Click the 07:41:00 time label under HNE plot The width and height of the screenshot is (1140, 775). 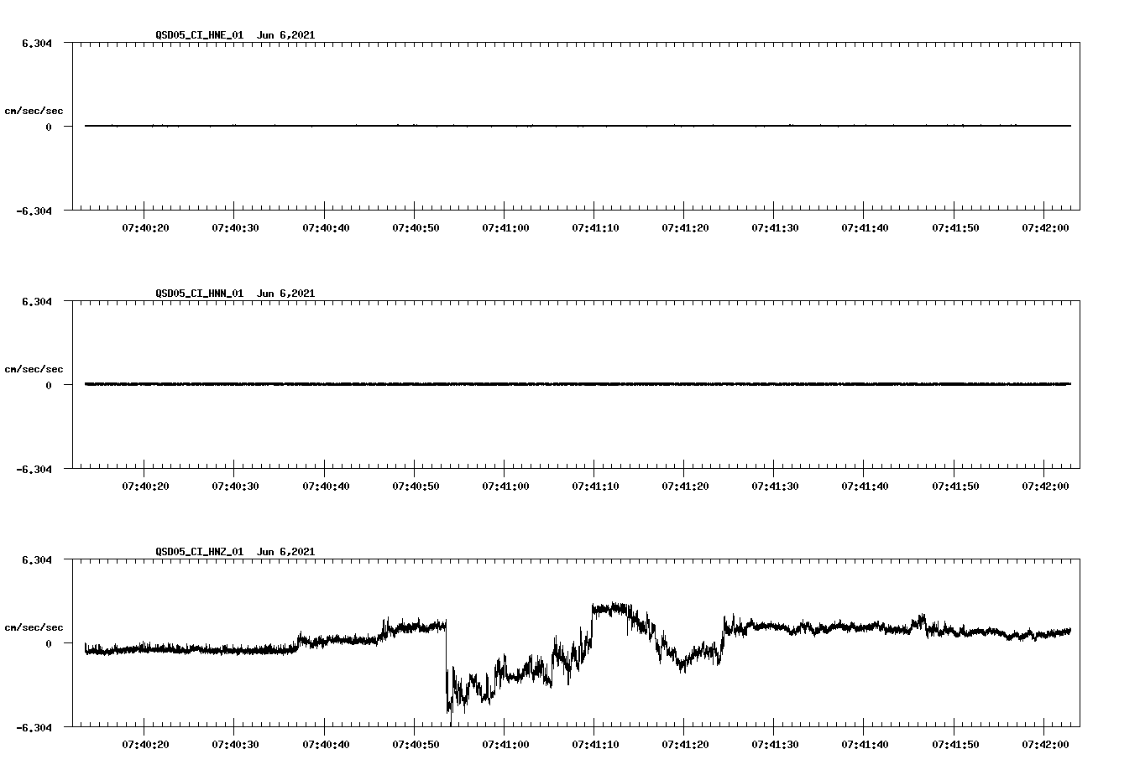pyautogui.click(x=505, y=228)
